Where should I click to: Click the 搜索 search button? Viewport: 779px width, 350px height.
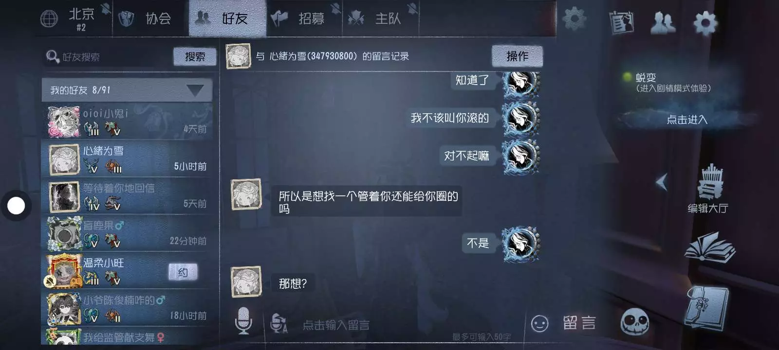click(195, 56)
